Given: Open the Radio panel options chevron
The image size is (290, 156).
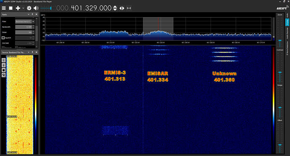Looking at the screenshot, I should coord(29,14).
